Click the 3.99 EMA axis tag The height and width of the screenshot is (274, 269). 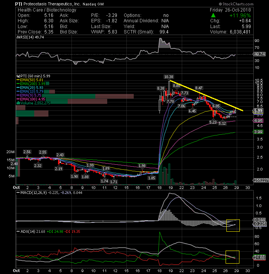point(258,132)
